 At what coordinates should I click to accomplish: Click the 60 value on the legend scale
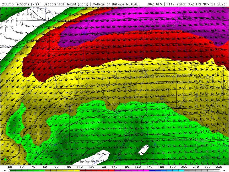[22, 167]
